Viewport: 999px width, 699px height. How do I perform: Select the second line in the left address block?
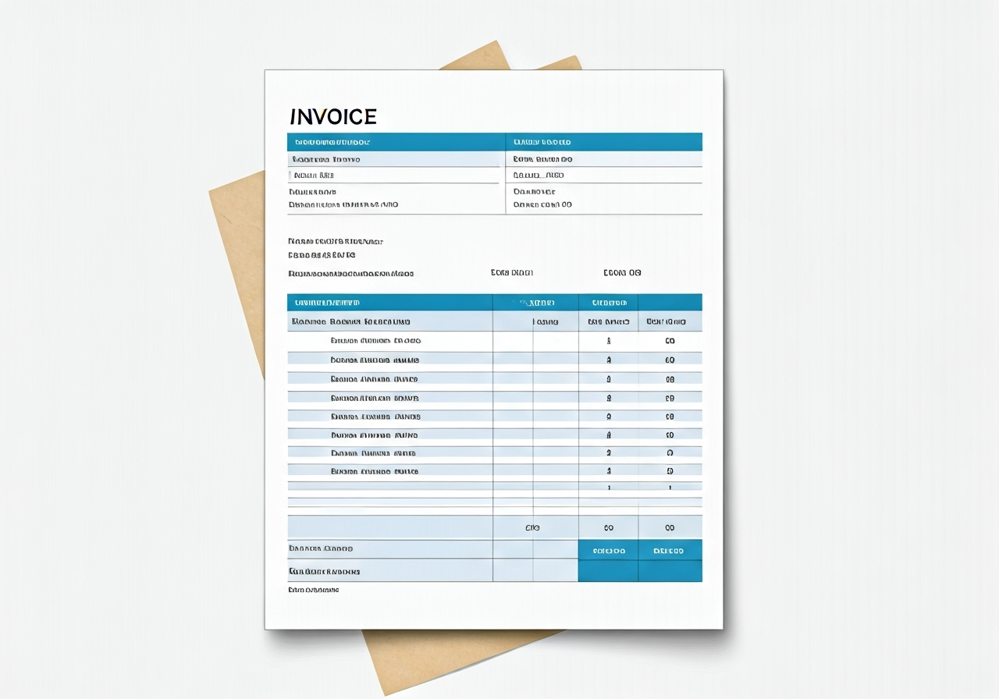[x=313, y=176]
